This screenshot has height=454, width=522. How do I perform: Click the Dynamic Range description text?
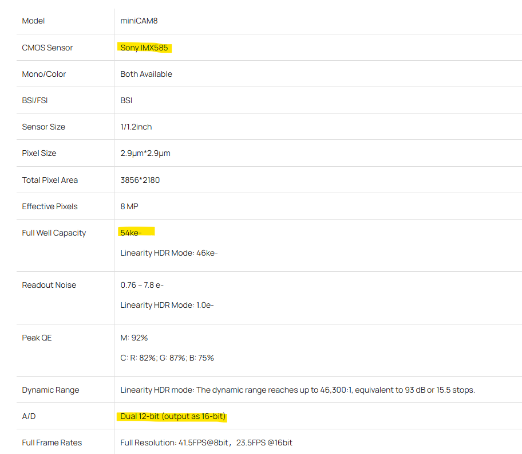click(x=298, y=390)
